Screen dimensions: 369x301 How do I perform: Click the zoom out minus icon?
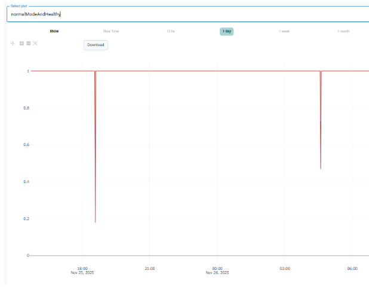[28, 44]
